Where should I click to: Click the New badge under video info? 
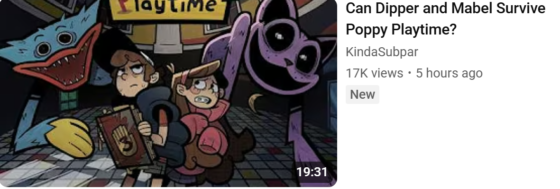click(x=362, y=94)
